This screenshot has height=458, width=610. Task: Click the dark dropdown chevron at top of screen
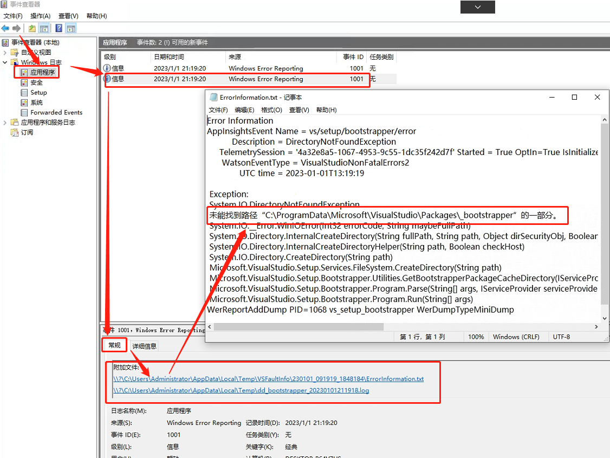[x=478, y=7]
